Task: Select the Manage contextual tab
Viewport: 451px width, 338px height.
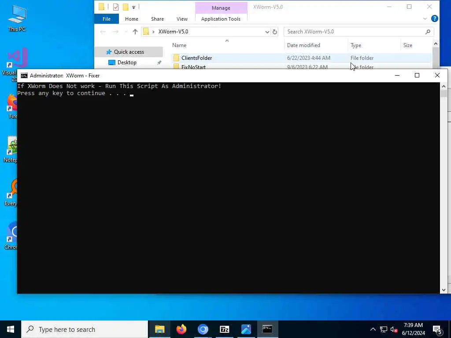Action: tap(221, 8)
